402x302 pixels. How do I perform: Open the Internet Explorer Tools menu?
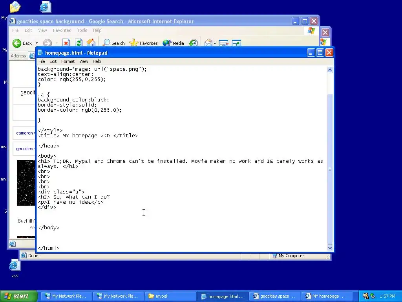82,30
